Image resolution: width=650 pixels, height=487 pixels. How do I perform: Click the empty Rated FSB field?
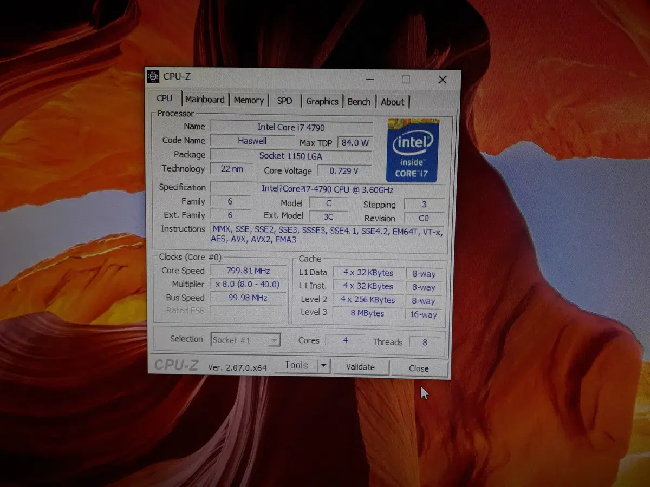click(x=249, y=311)
